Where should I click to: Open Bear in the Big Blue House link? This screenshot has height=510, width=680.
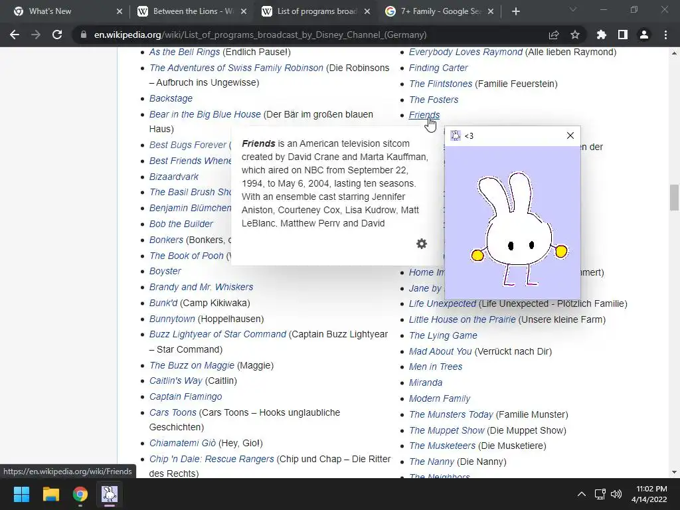[205, 114]
